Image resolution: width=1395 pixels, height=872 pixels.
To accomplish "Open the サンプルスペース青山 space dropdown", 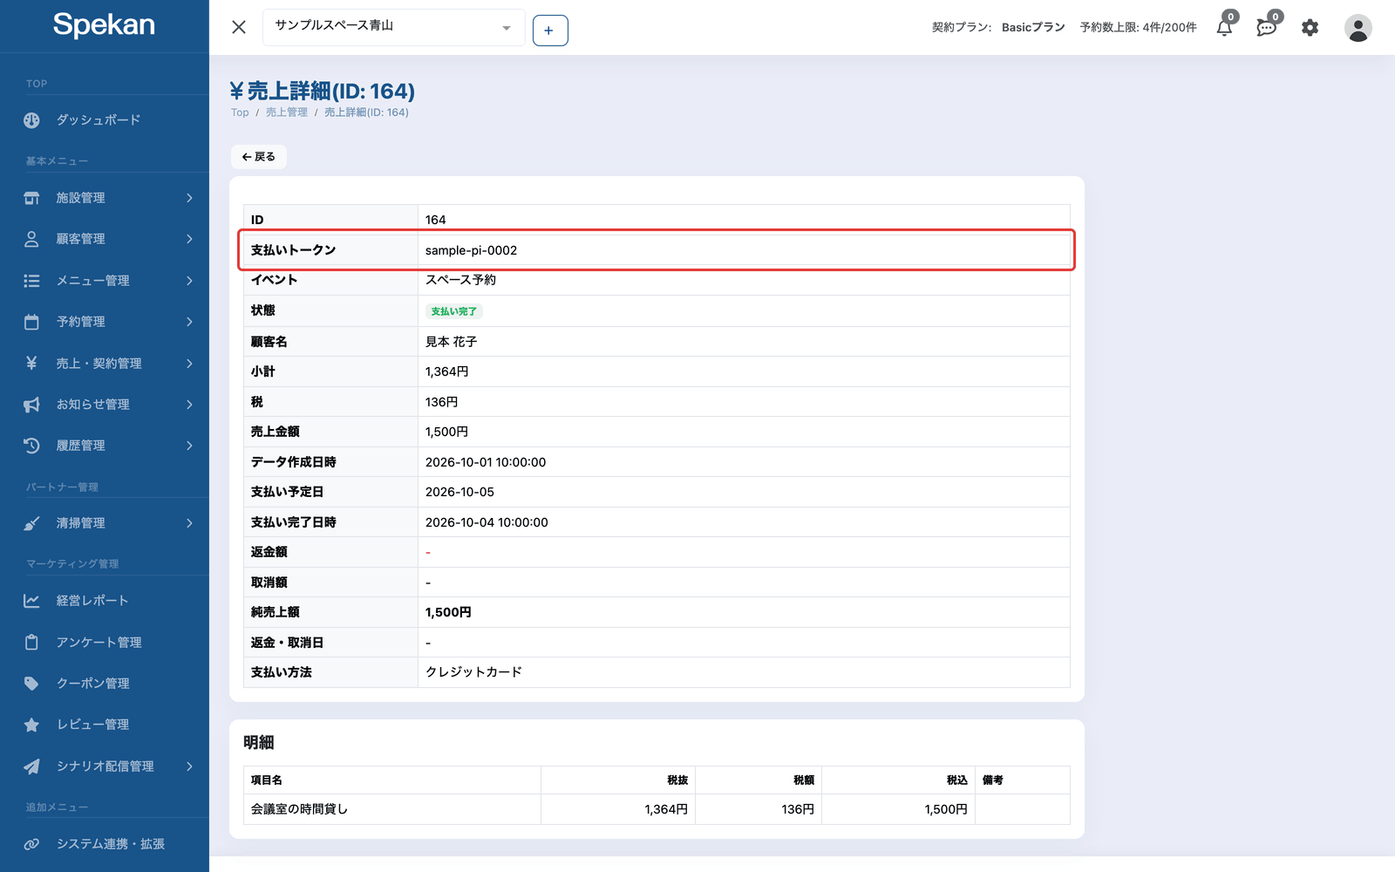I will (x=393, y=27).
